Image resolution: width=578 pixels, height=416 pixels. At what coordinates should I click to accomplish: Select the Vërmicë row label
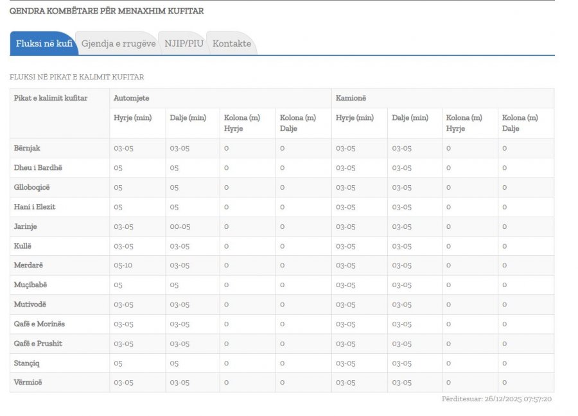(28, 383)
